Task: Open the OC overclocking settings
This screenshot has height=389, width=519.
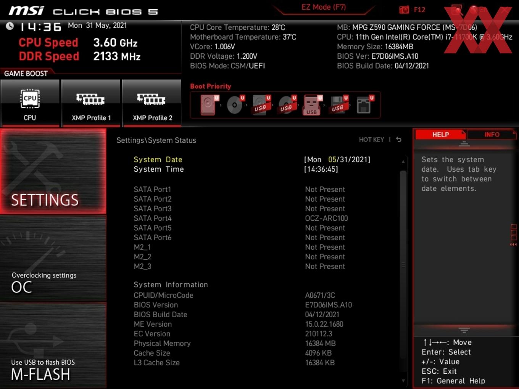Action: click(x=53, y=259)
